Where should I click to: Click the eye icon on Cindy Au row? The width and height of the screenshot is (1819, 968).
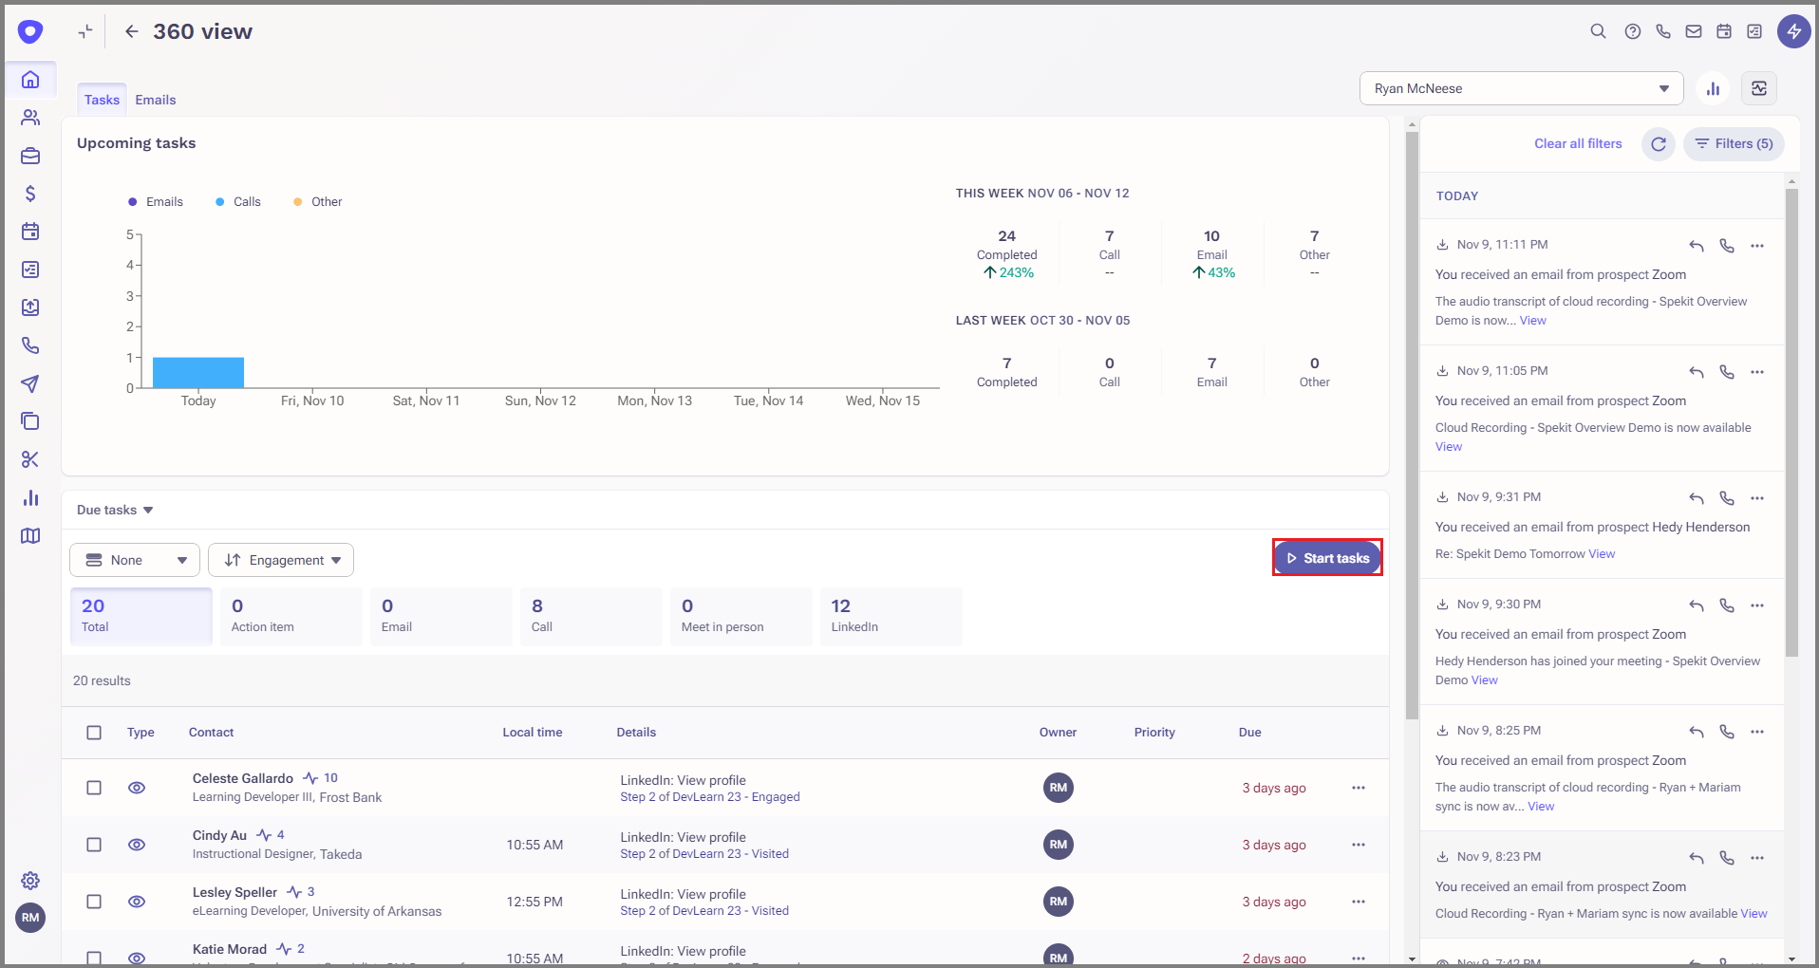pyautogui.click(x=137, y=845)
